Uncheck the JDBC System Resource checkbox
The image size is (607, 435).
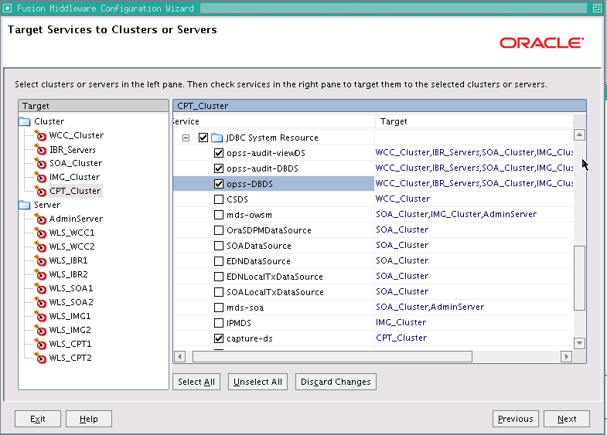[x=203, y=138]
